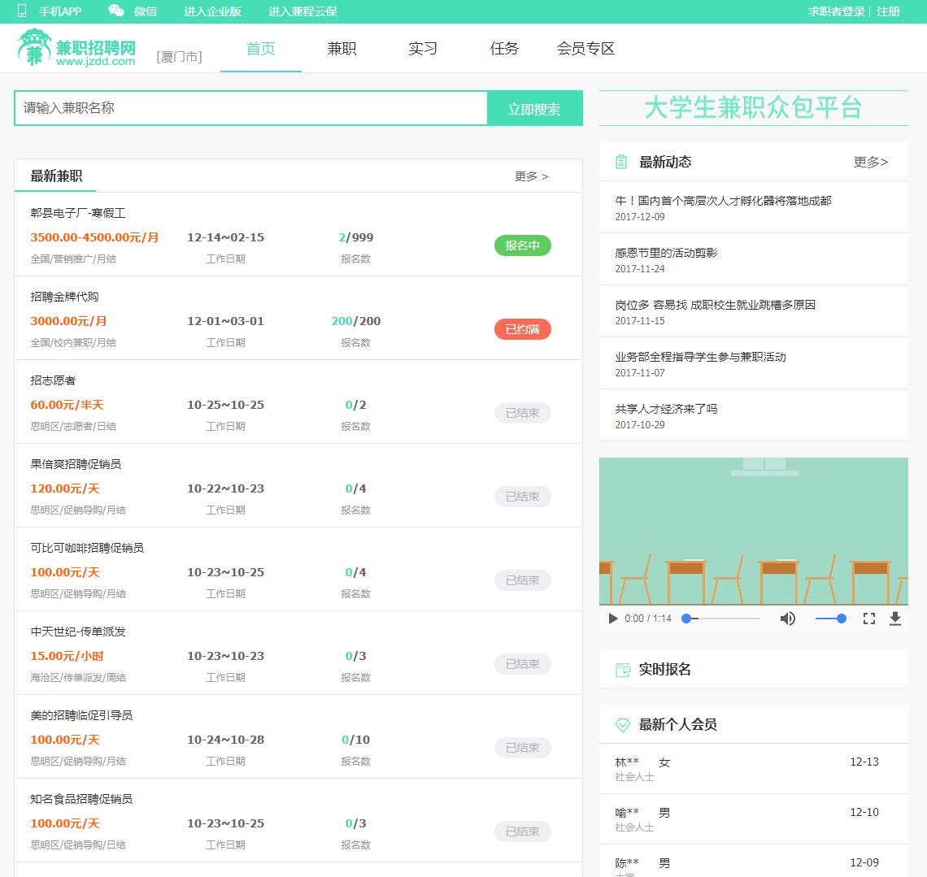927x877 pixels.
Task: Mute the video using speaker icon
Action: coord(787,619)
